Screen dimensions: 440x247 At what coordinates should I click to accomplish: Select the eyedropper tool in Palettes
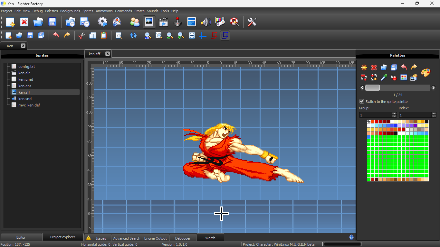384,78
